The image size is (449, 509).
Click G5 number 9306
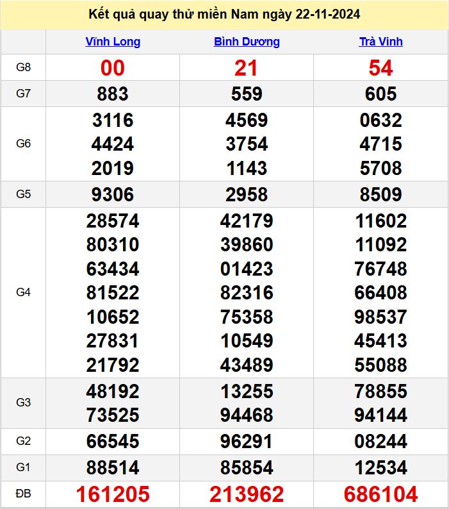coord(113,194)
